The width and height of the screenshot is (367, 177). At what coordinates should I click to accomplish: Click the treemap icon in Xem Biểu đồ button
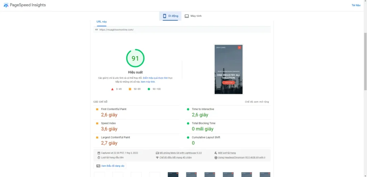pyautogui.click(x=98, y=166)
